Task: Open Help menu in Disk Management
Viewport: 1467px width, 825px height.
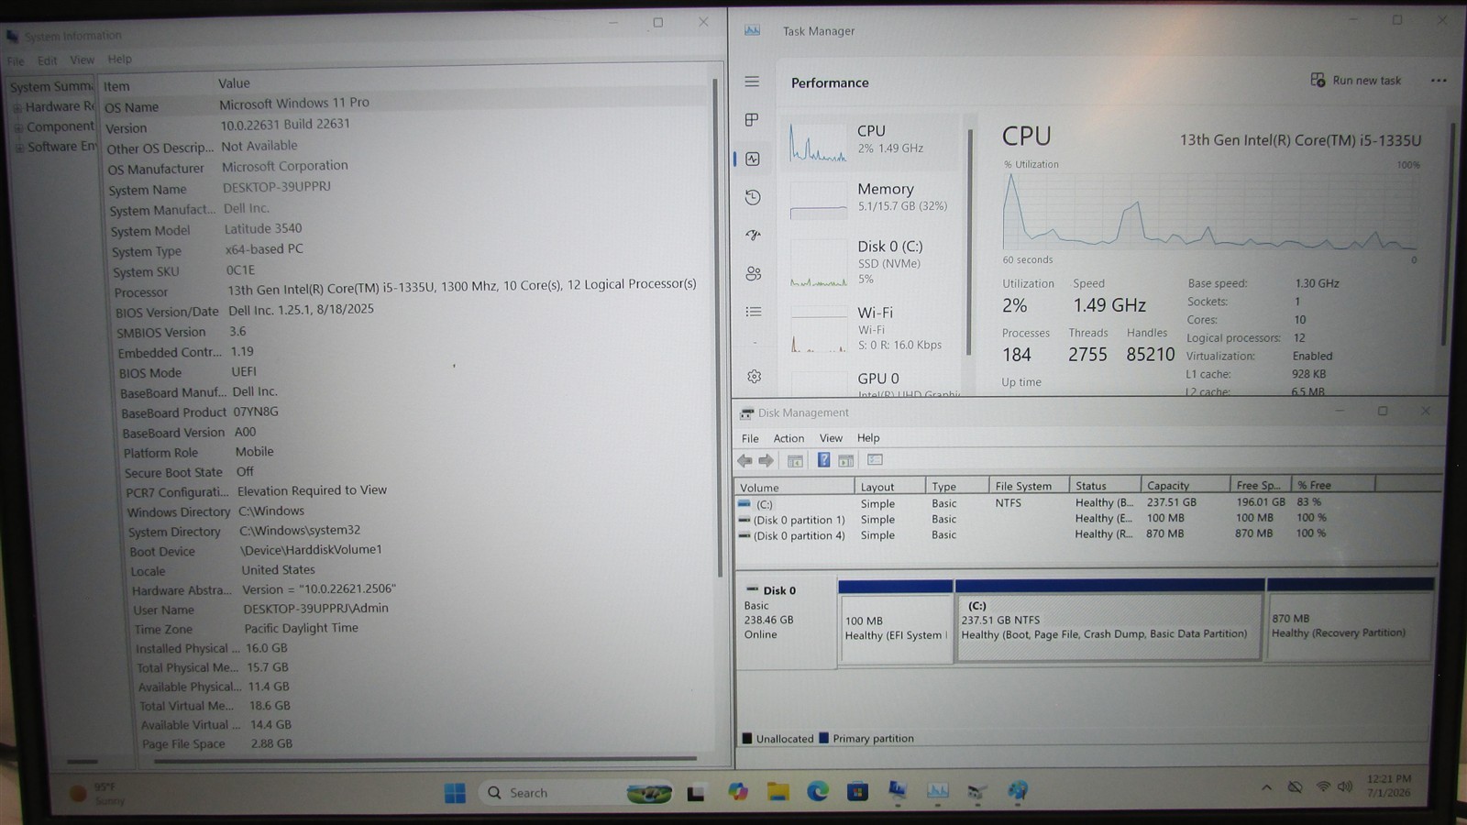Action: point(868,438)
